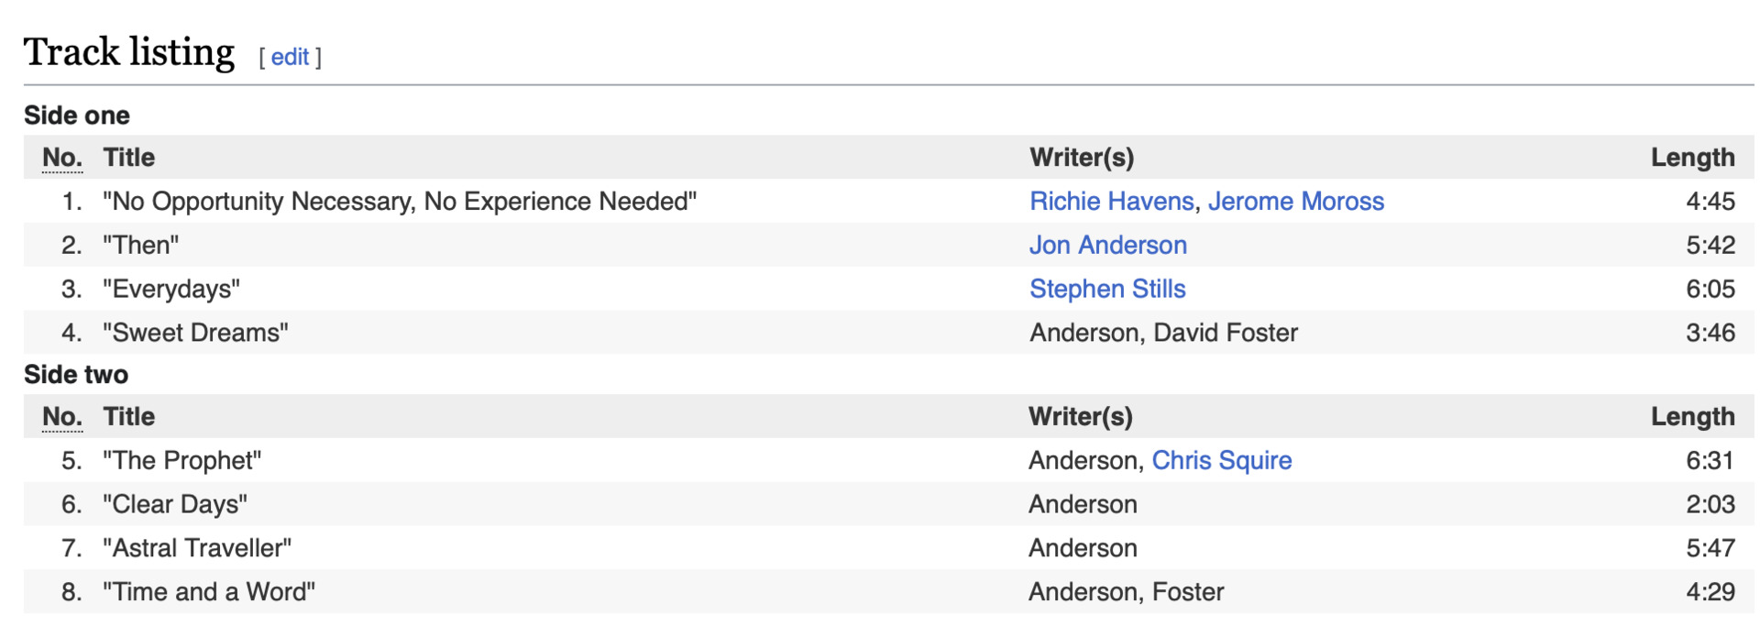Select the "Everydays" track title

click(171, 290)
